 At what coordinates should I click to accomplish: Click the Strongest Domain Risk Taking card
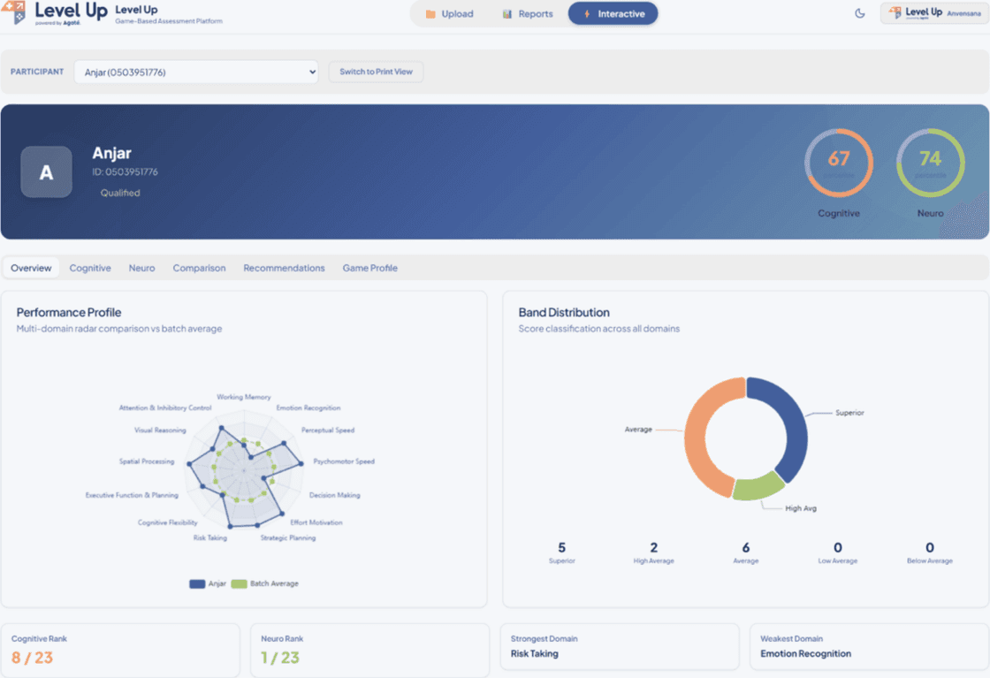(x=620, y=647)
